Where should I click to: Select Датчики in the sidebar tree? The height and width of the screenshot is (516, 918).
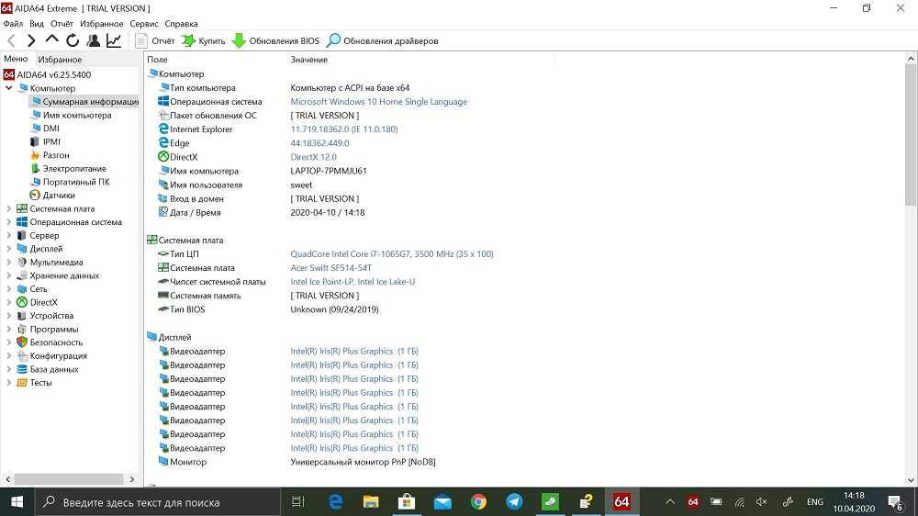tap(59, 196)
